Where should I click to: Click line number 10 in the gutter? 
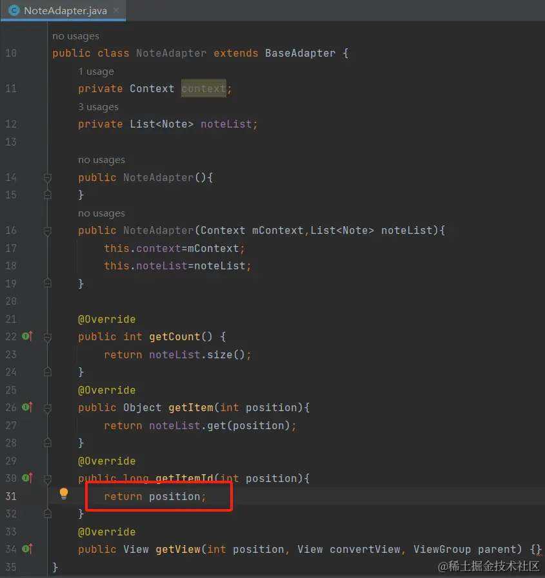11,53
